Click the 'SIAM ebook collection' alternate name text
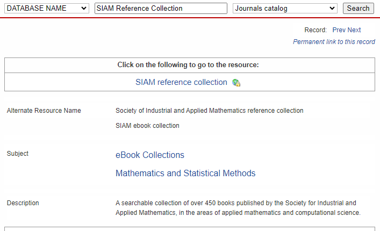Viewport: 380px width, 231px height. point(147,125)
